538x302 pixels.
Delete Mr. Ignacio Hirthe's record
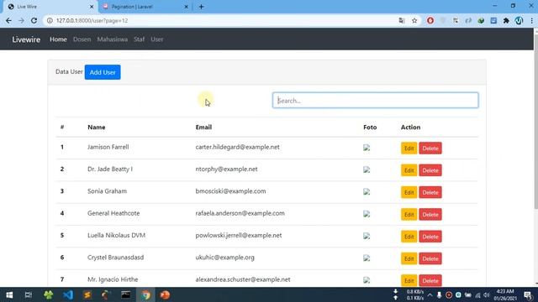(430, 280)
